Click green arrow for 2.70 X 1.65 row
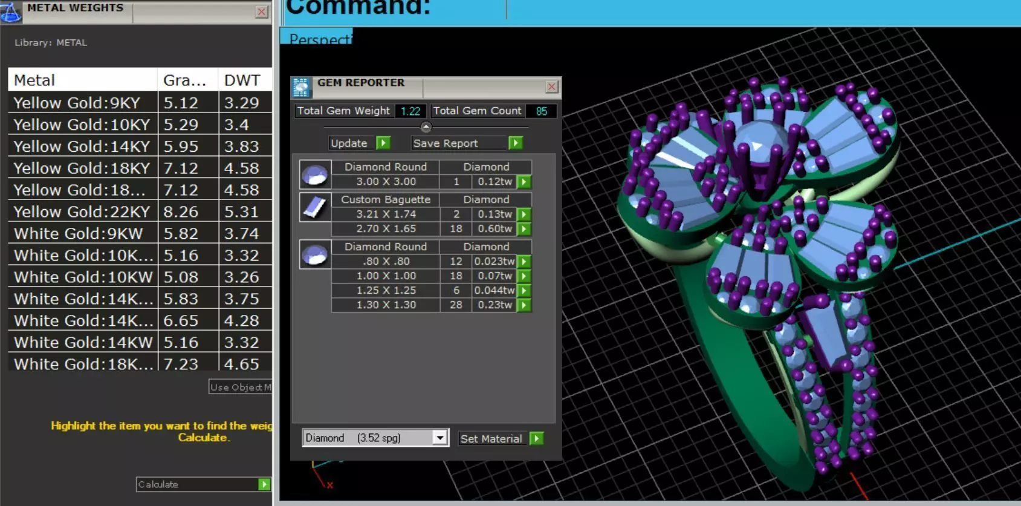The height and width of the screenshot is (506, 1021). (524, 229)
